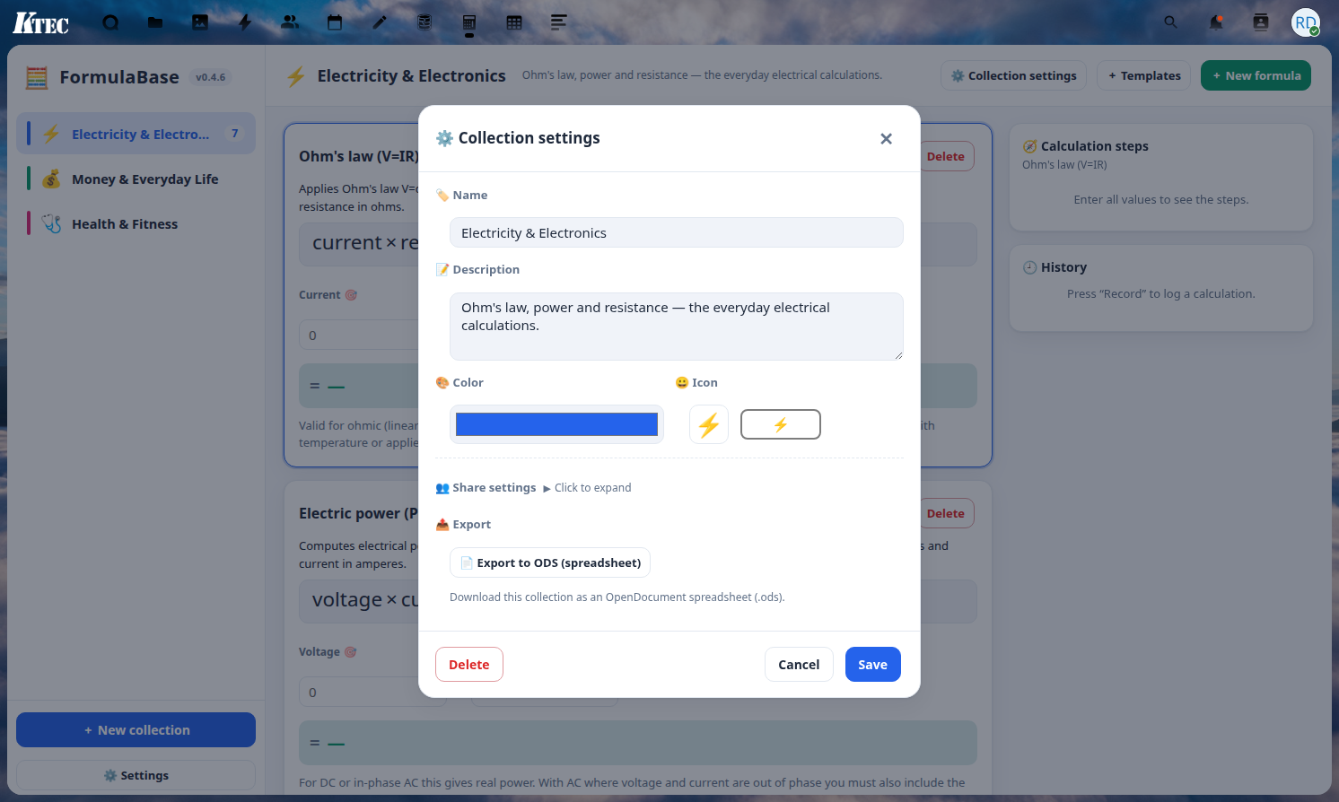1339x802 pixels.
Task: Click the target icon beside Current label
Action: pos(351,294)
